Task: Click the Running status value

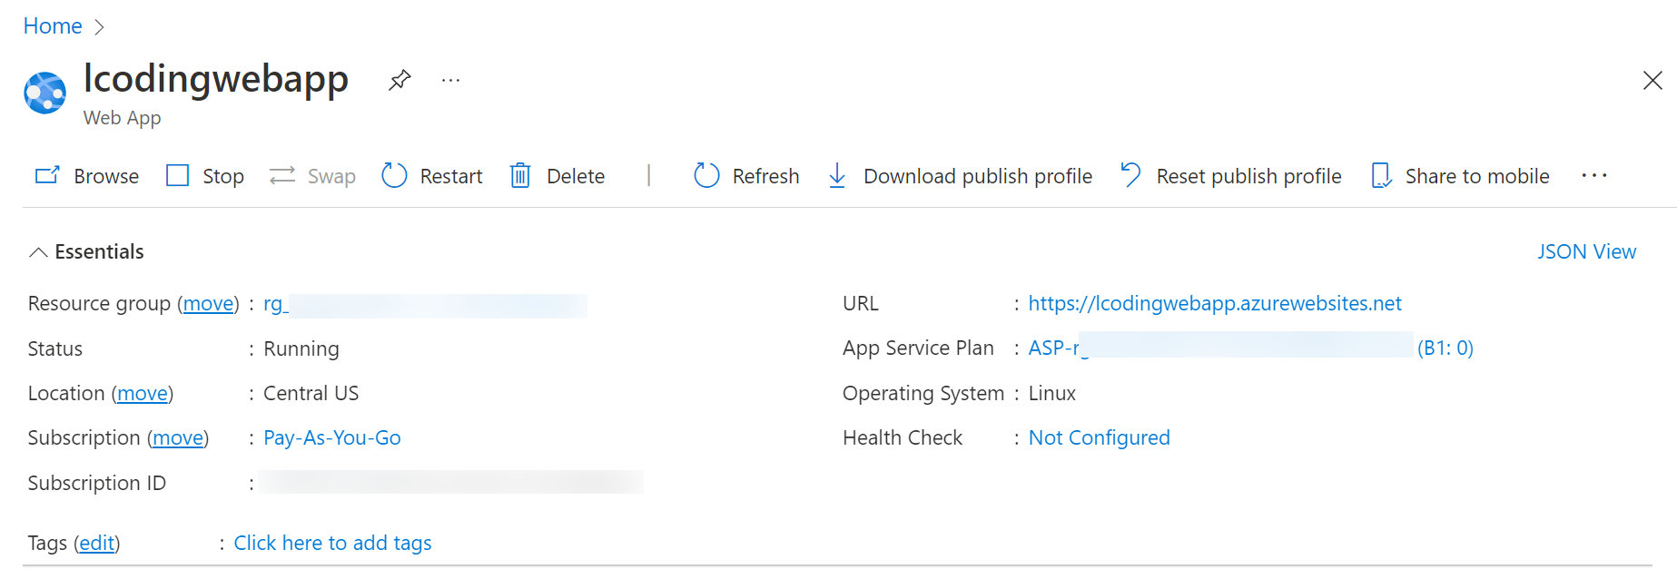Action: (x=301, y=349)
